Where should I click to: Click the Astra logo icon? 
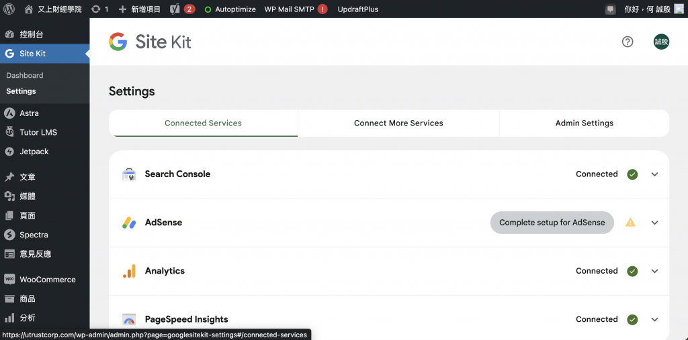pyautogui.click(x=9, y=113)
